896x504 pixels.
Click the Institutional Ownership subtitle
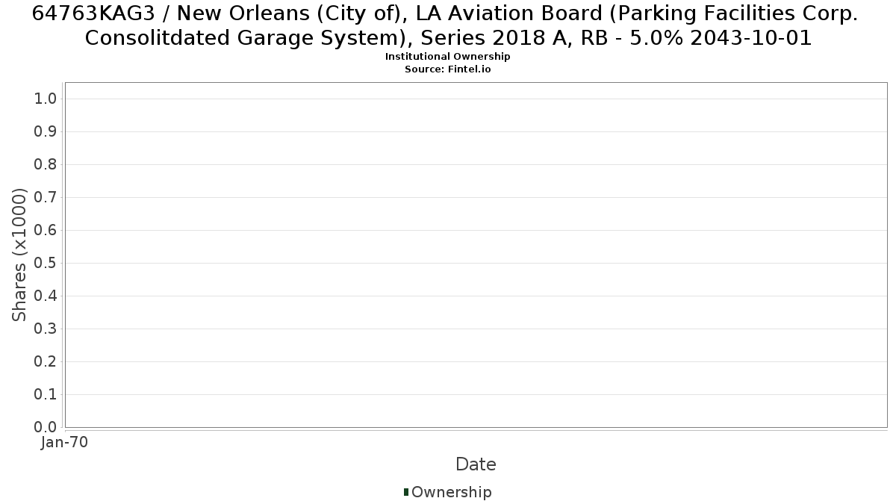click(x=448, y=57)
